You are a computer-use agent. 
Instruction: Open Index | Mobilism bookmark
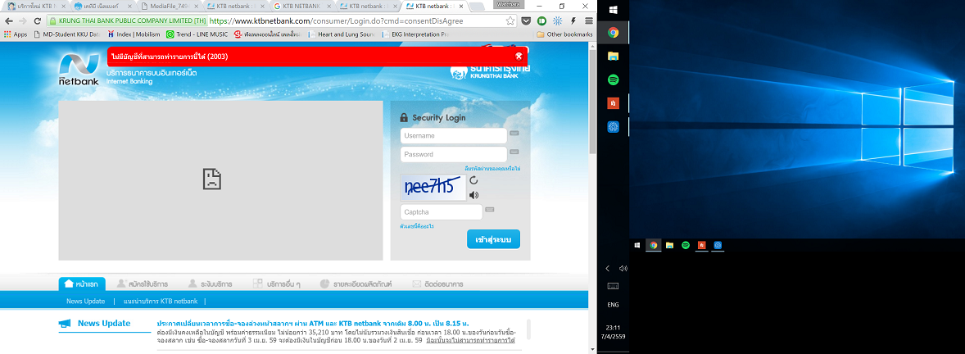click(x=134, y=34)
